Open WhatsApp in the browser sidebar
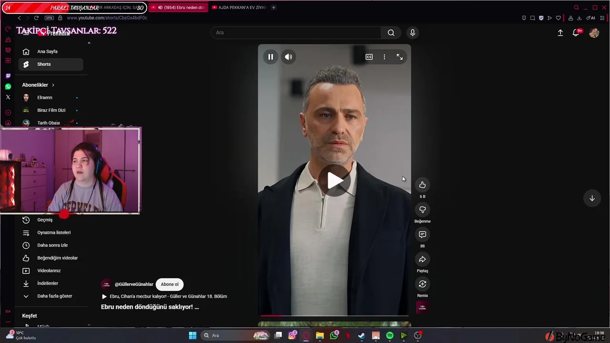Screen dimensions: 610x343 coord(8,87)
